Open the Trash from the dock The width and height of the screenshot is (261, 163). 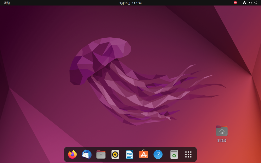(174, 154)
